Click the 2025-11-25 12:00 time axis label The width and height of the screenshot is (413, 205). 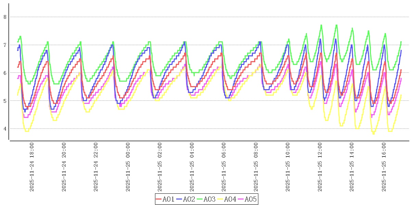320,167
